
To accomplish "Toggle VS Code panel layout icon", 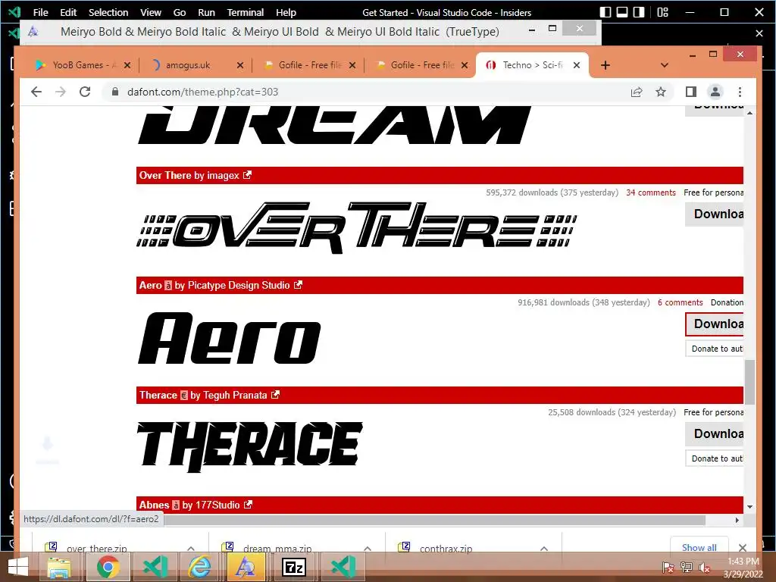I will pyautogui.click(x=622, y=12).
